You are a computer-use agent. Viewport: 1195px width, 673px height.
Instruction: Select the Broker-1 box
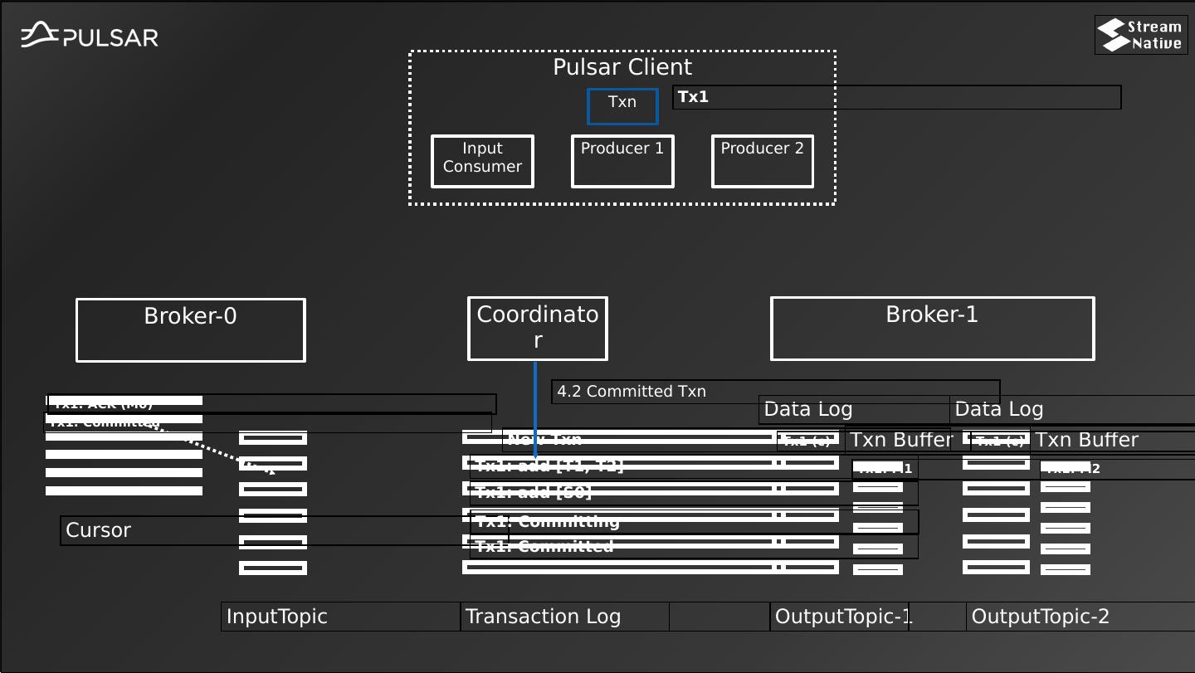click(x=933, y=329)
